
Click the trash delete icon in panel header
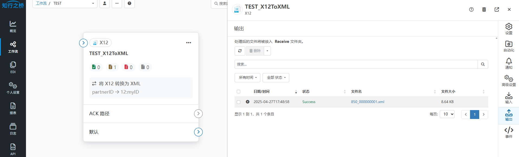point(484,9)
